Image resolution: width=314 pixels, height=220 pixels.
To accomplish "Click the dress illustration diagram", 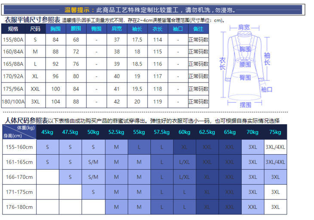I will 245,64.
